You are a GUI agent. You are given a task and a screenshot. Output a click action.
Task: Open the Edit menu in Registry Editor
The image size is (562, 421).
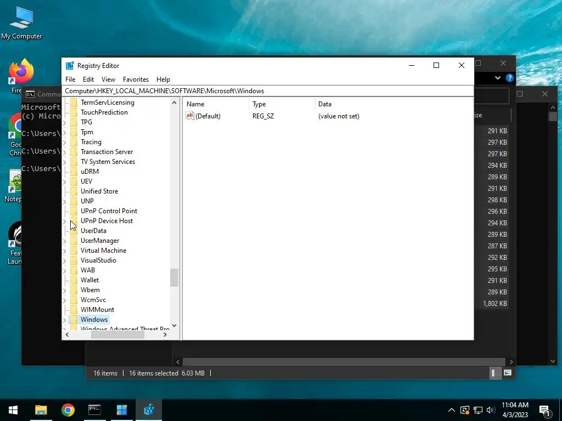(88, 79)
